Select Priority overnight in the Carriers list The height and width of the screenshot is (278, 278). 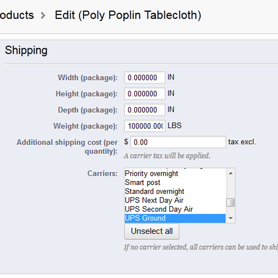click(x=152, y=174)
